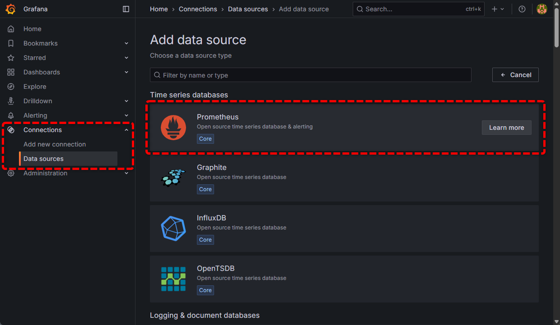Click Learn more on Prometheus card
The width and height of the screenshot is (560, 325).
point(507,128)
